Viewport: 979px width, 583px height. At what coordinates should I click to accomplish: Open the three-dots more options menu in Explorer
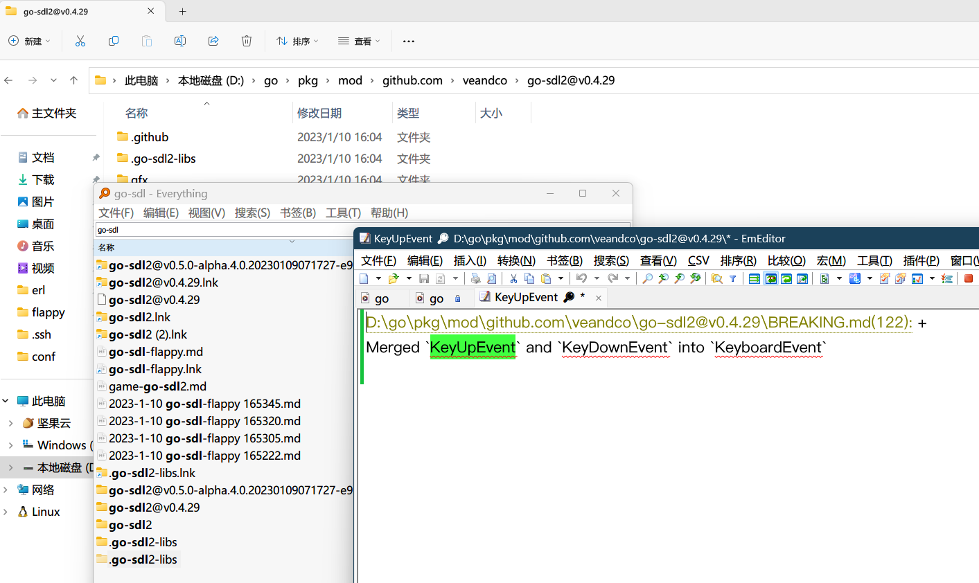(409, 41)
